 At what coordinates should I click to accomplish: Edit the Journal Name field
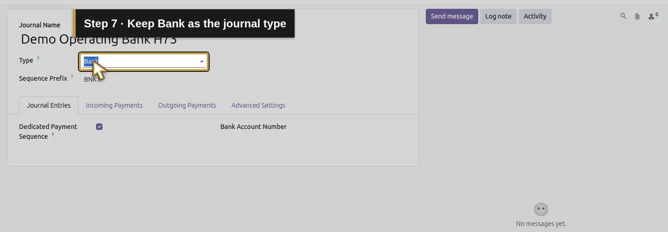coord(213,39)
